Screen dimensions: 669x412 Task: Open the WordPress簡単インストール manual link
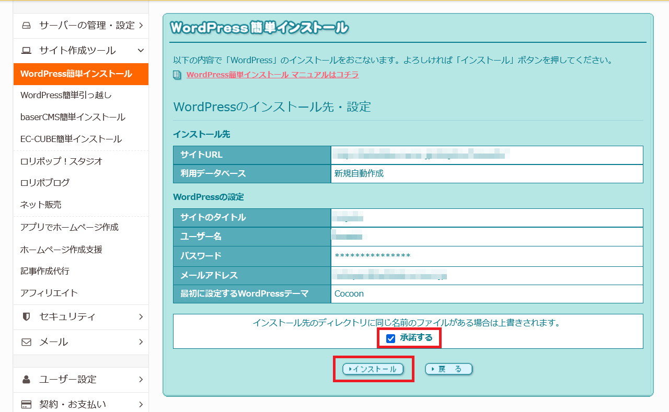pos(272,75)
